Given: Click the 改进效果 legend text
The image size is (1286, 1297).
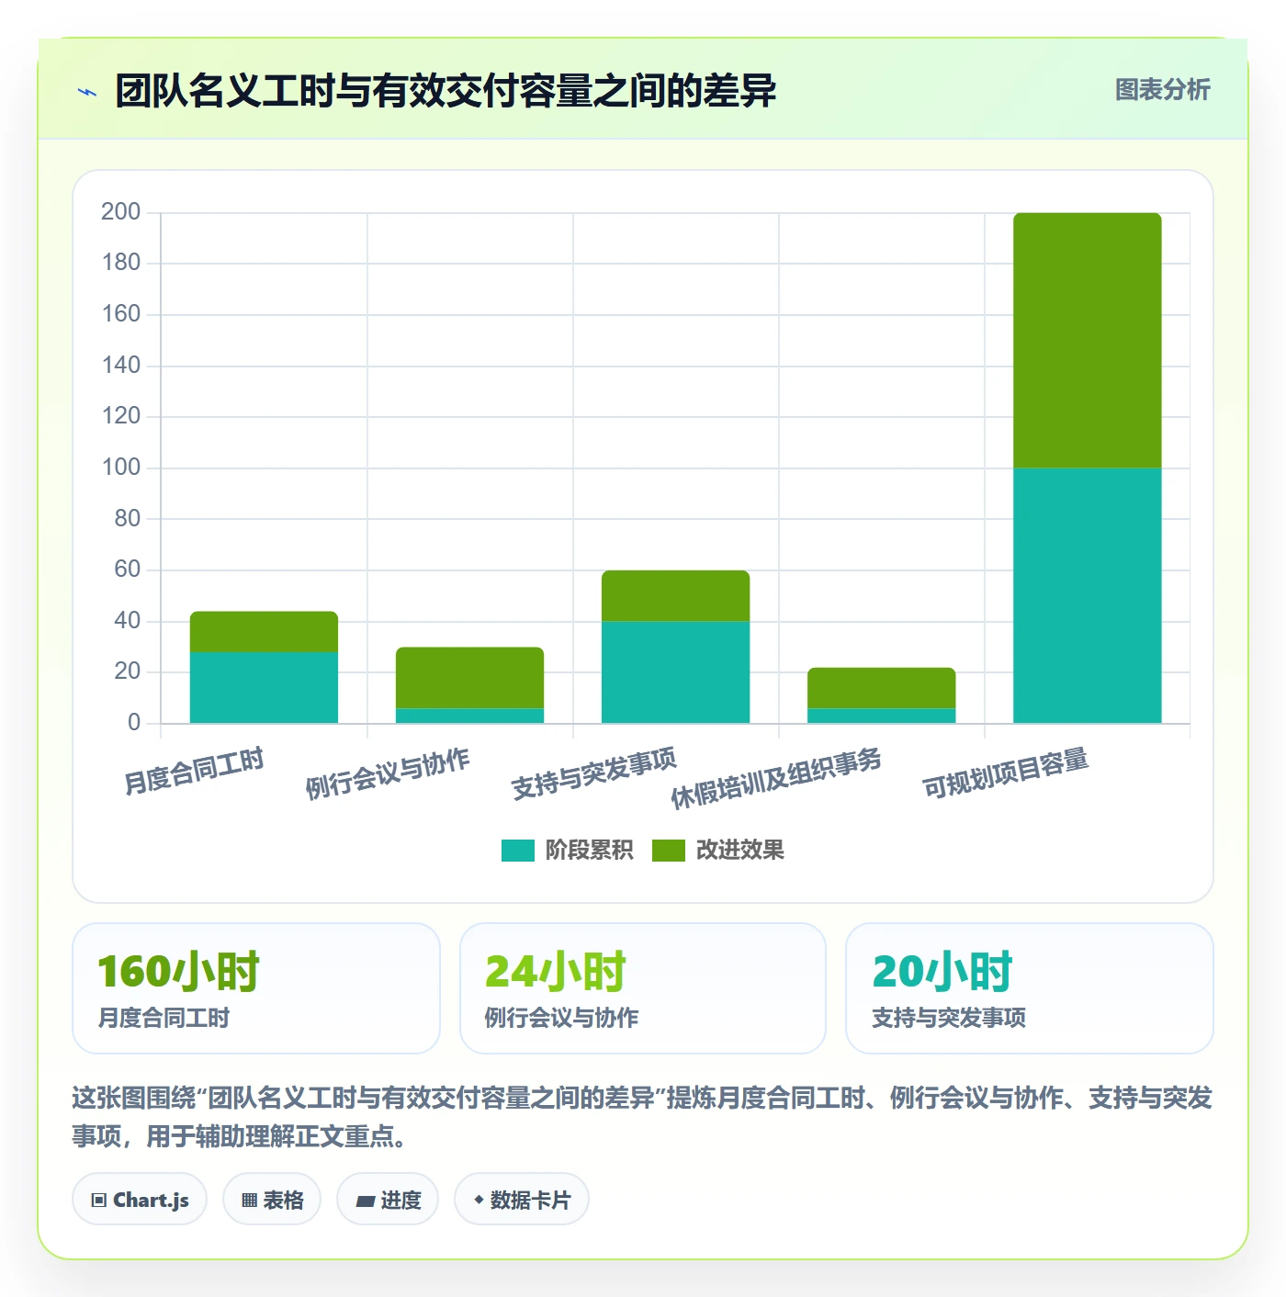Looking at the screenshot, I should tap(739, 851).
